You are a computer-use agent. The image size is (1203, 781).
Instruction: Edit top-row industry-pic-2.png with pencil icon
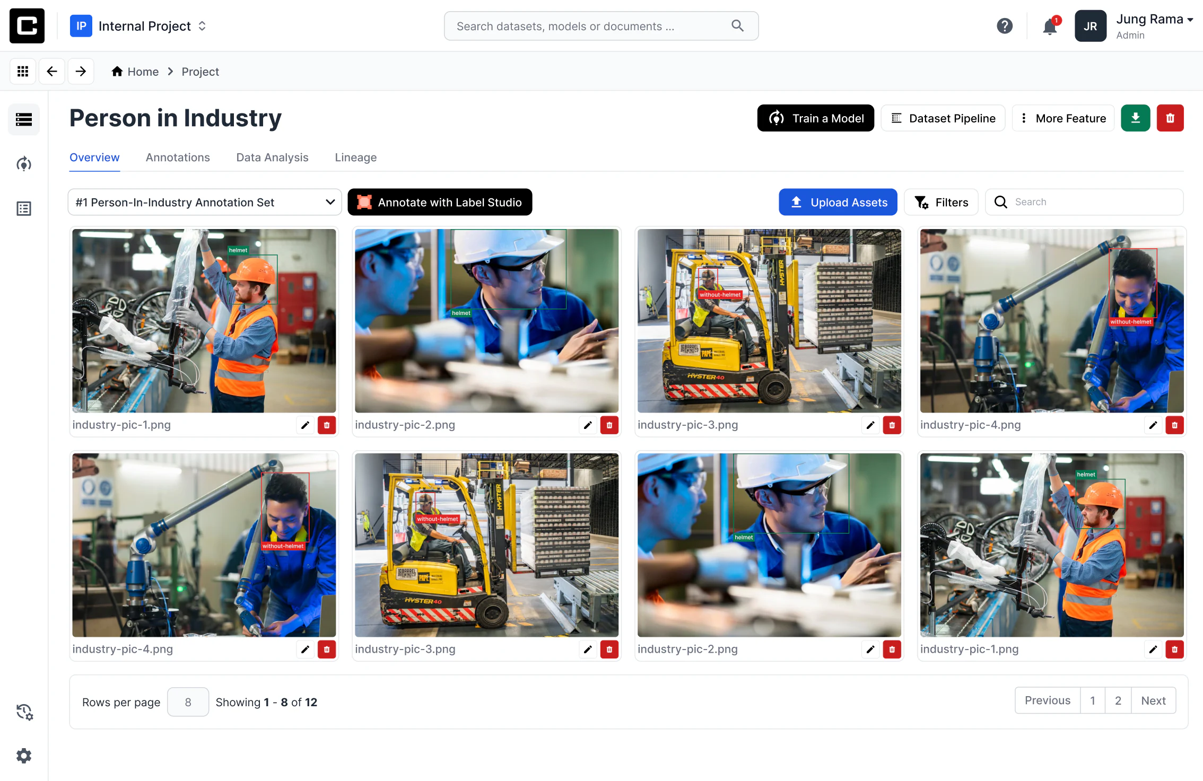[x=588, y=425]
